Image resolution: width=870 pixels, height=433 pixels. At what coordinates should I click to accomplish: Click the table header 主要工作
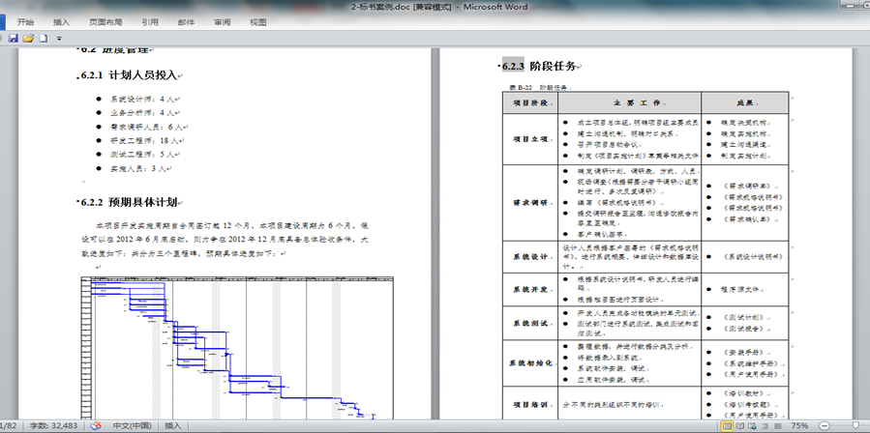[630, 103]
